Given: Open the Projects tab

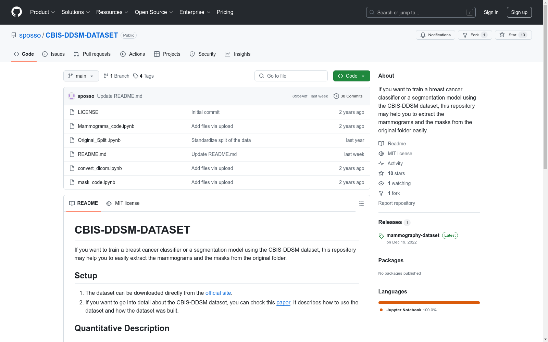Looking at the screenshot, I should (167, 54).
